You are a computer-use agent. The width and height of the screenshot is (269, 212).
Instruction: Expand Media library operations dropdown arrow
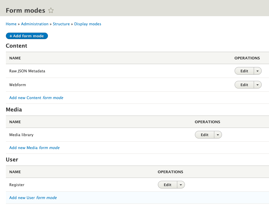[x=218, y=135]
